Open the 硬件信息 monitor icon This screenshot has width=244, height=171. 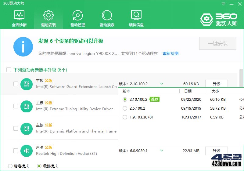136,15
